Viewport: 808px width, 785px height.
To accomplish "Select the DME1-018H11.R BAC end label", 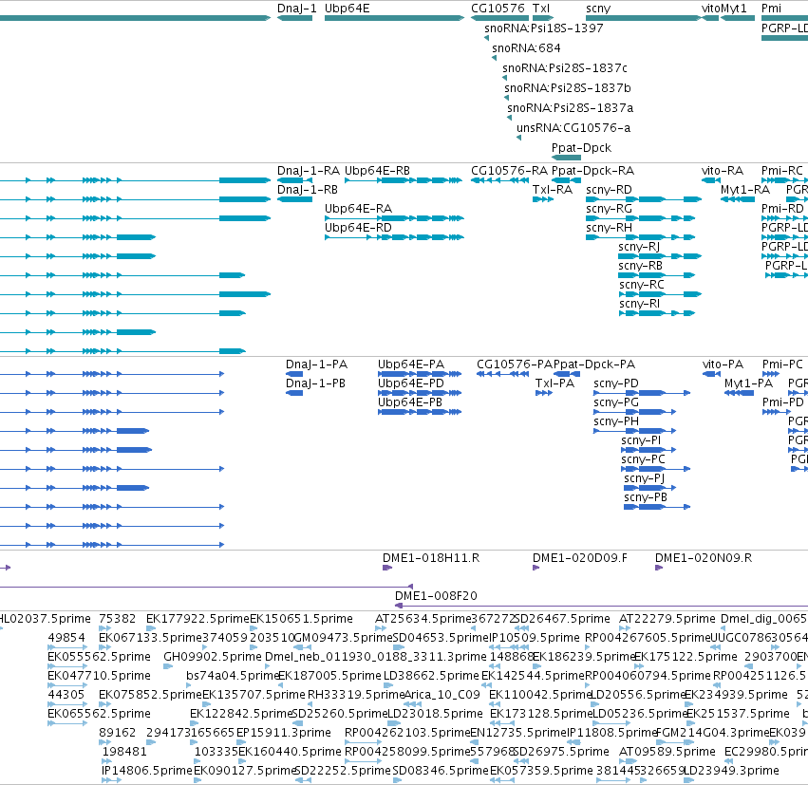I will tap(431, 558).
